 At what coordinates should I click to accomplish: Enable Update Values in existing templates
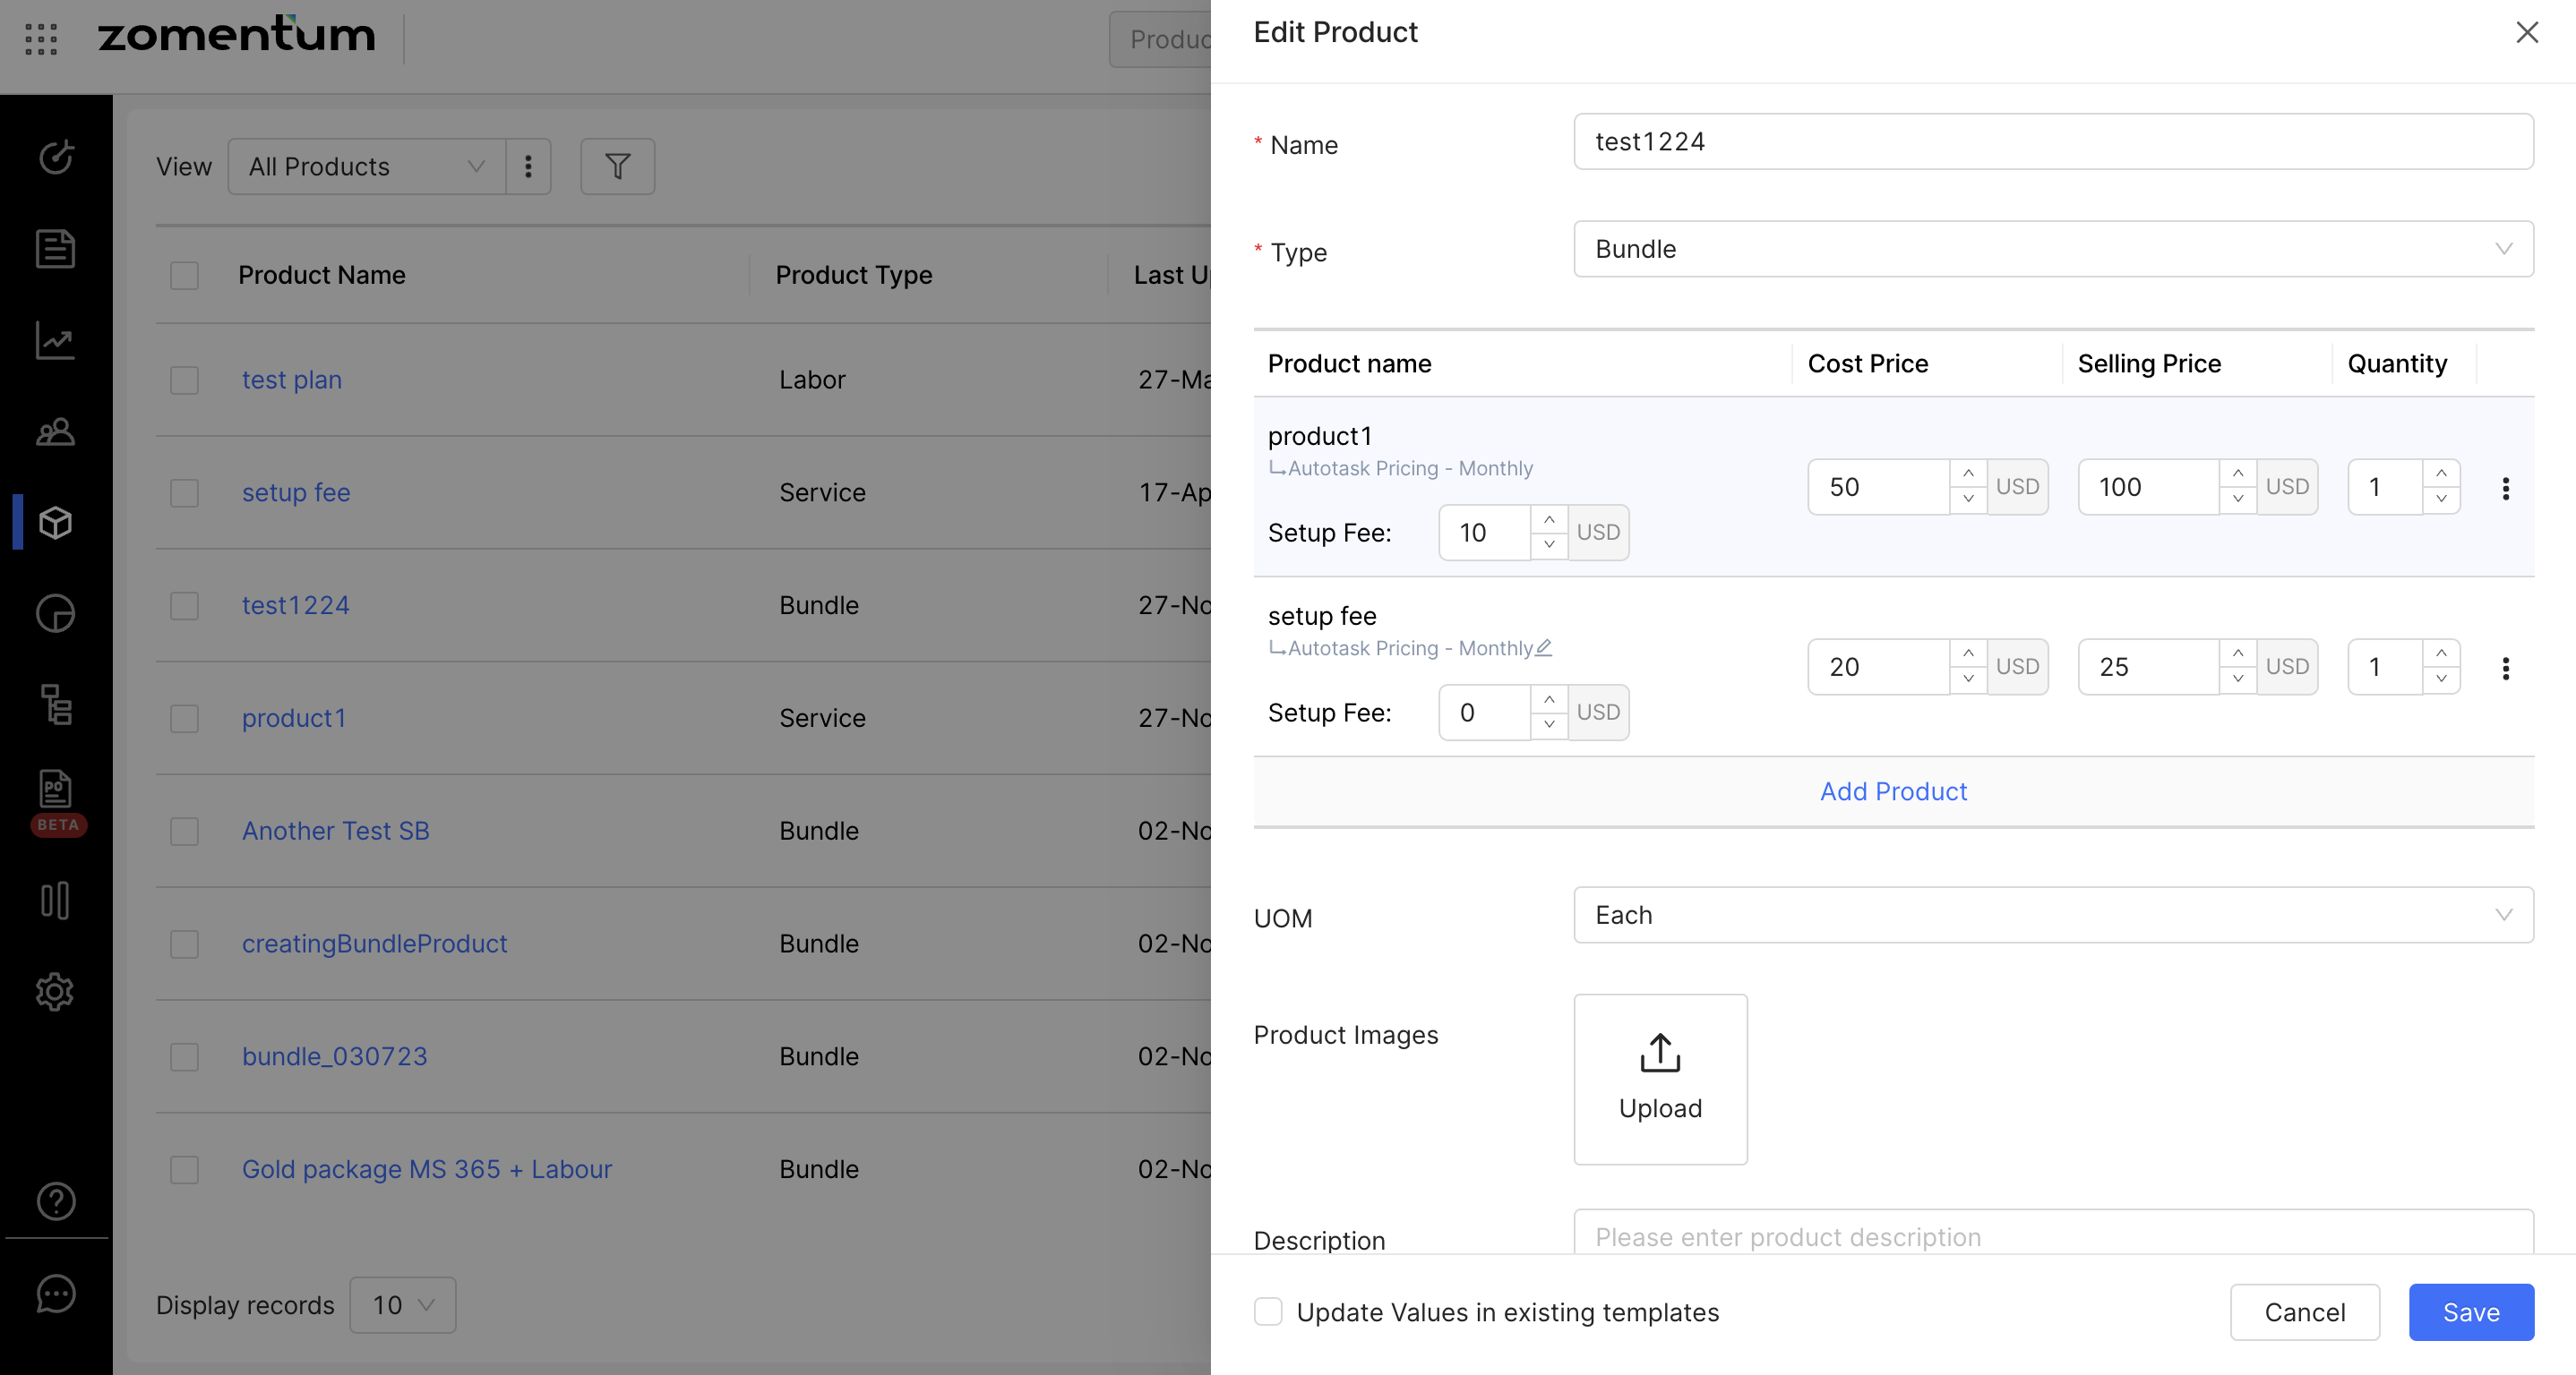[x=1268, y=1312]
